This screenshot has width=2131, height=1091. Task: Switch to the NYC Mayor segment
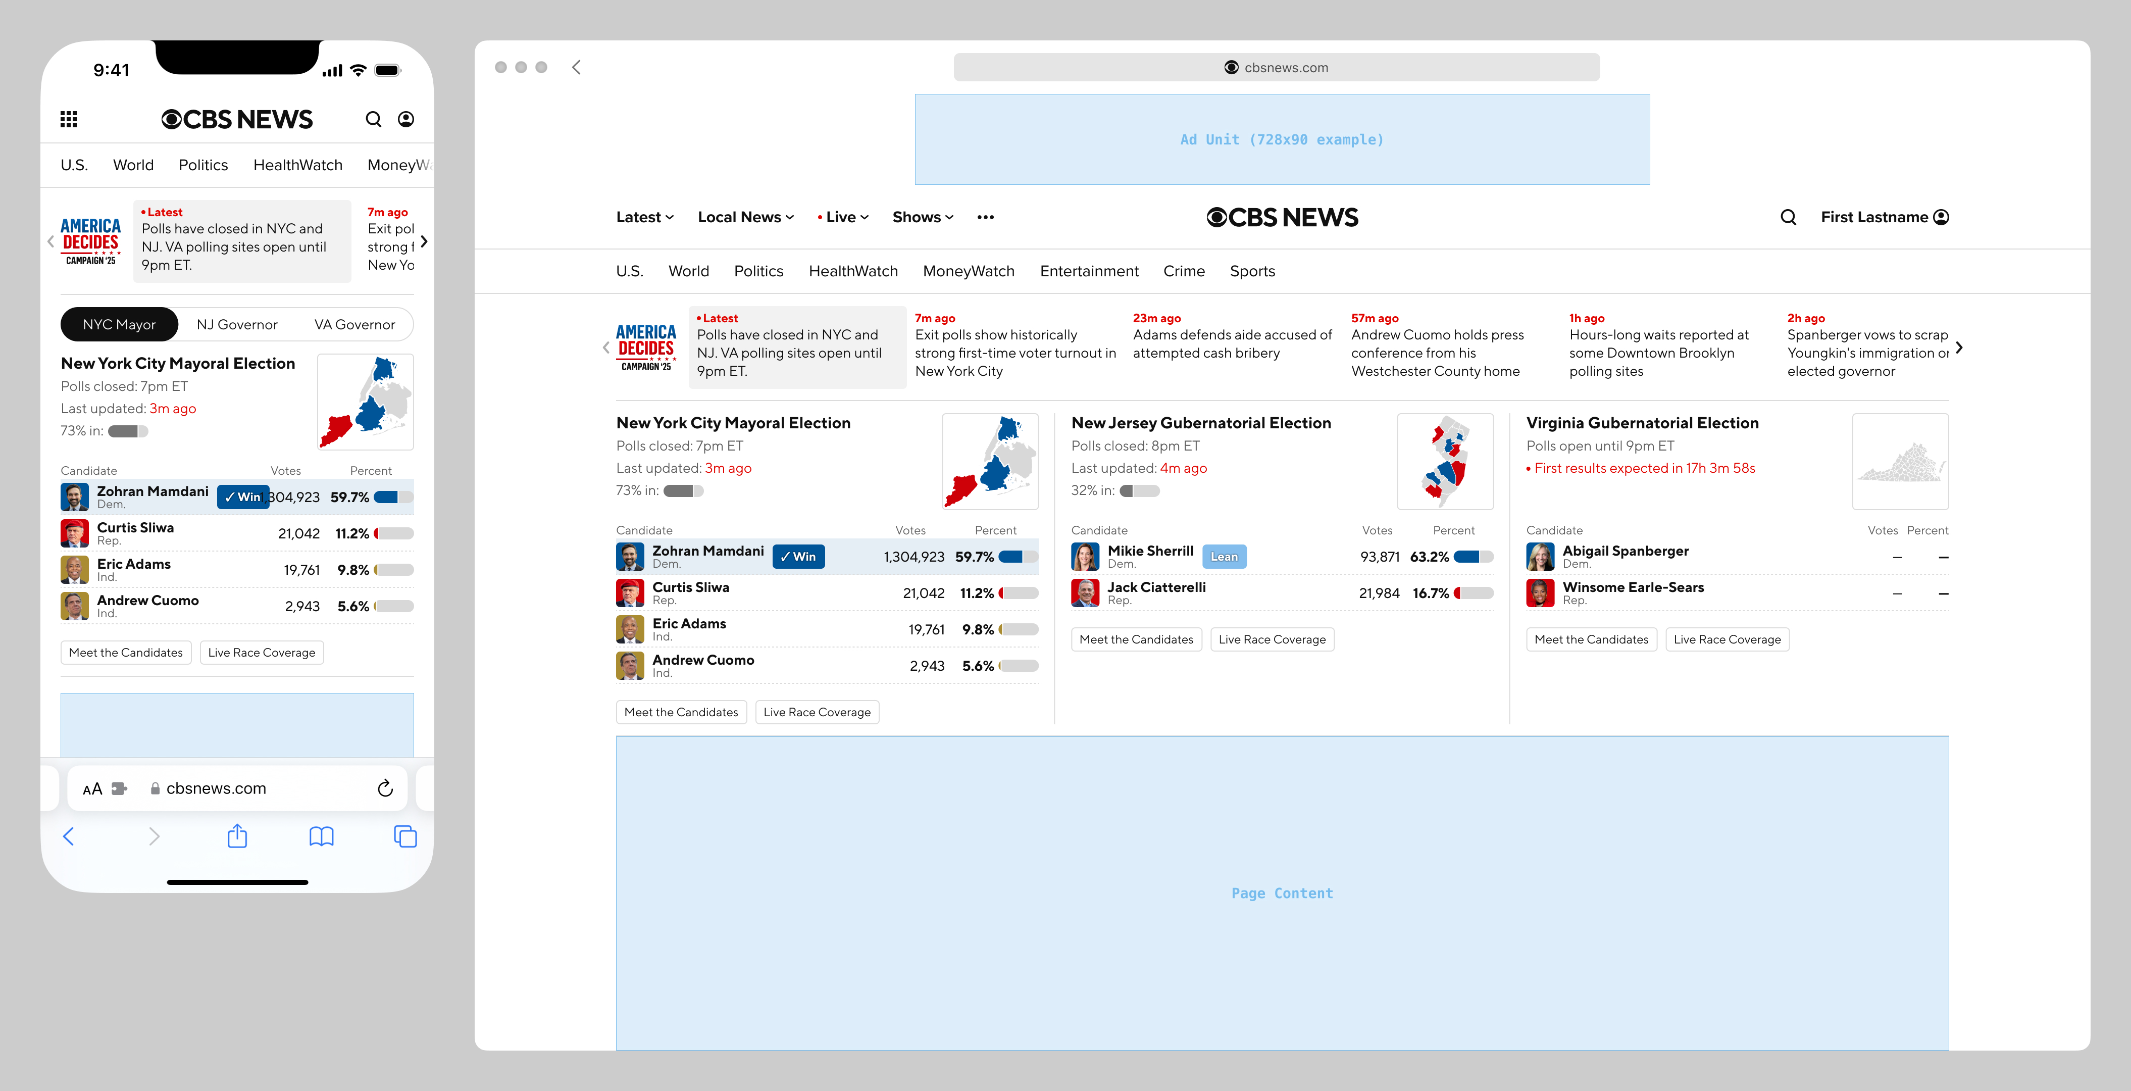119,324
